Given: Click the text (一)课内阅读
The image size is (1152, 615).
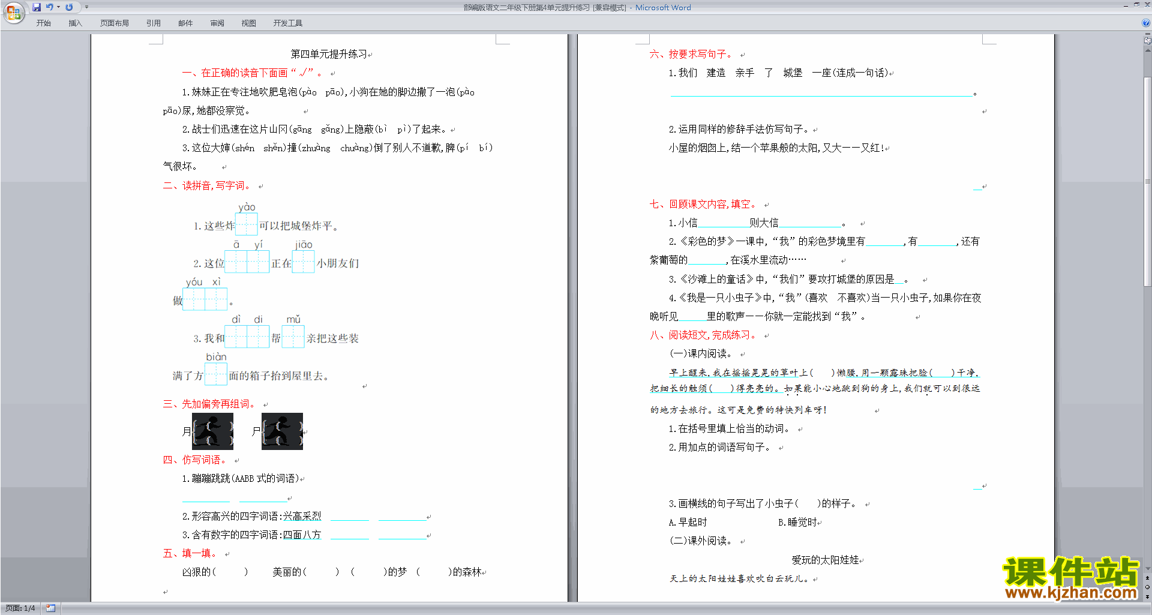Looking at the screenshot, I should pyautogui.click(x=701, y=353).
